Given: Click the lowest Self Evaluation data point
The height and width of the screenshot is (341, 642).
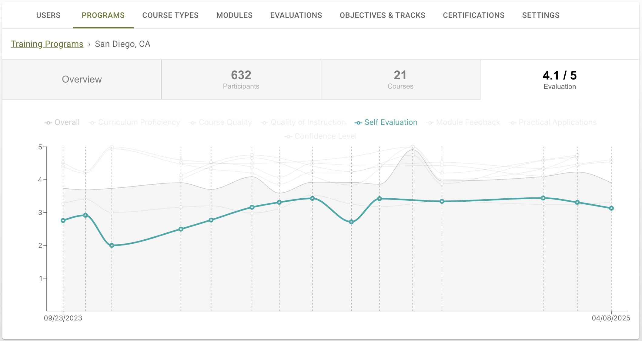Looking at the screenshot, I should tap(112, 245).
